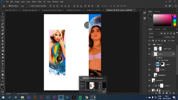The width and height of the screenshot is (178, 100).
Task: Click the hue spectrum slider
Action: pos(175,20)
